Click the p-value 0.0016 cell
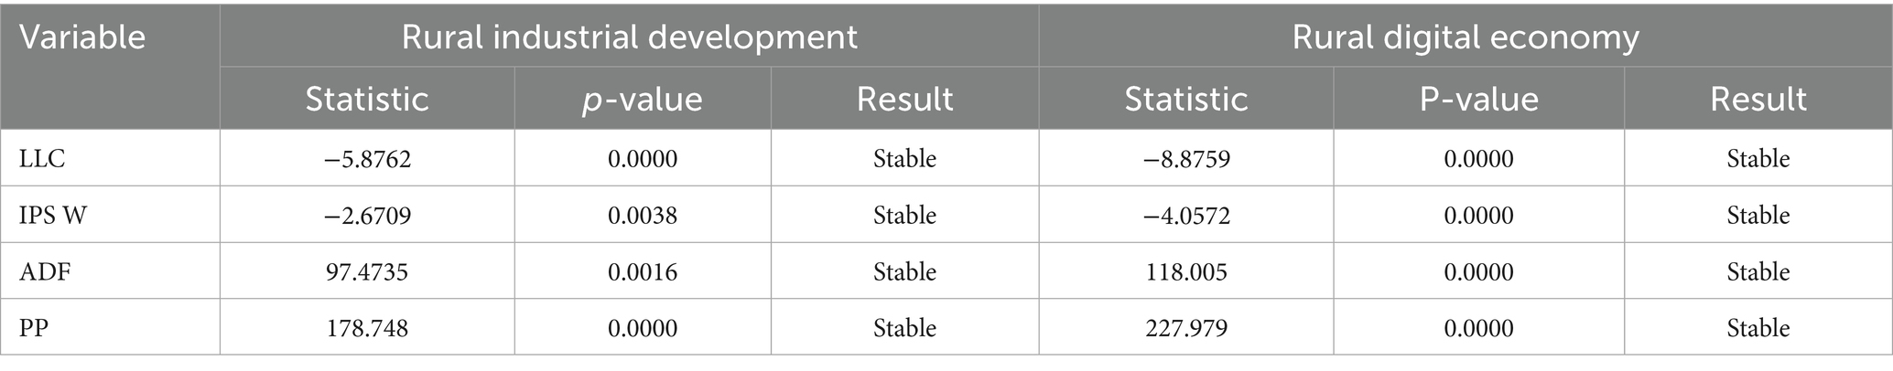Screen dimensions: 1893x371 [x=643, y=271]
